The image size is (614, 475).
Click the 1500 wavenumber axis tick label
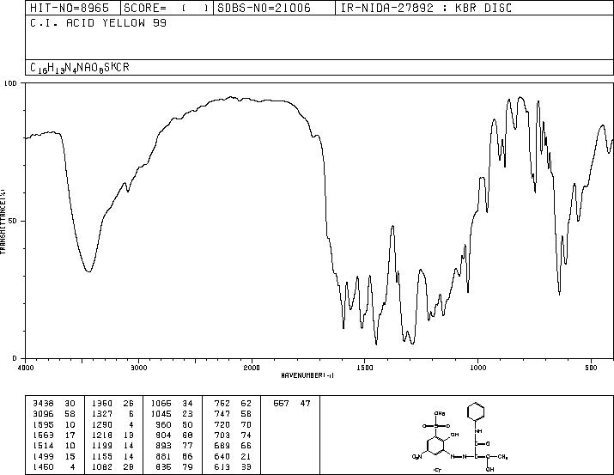tap(365, 368)
